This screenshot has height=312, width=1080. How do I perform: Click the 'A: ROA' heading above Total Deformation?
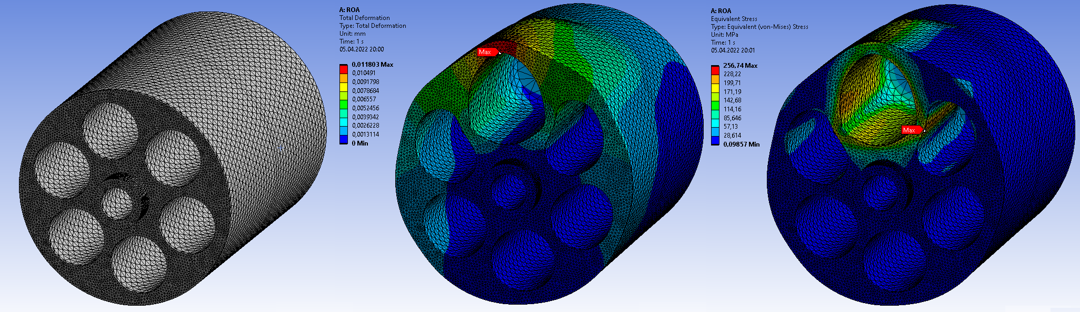(x=349, y=10)
